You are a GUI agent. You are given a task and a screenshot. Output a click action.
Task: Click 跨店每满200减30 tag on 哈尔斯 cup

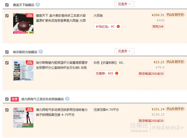[x=151, y=74]
